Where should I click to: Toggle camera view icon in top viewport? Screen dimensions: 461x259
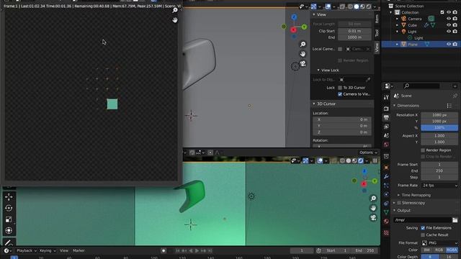click(x=303, y=64)
